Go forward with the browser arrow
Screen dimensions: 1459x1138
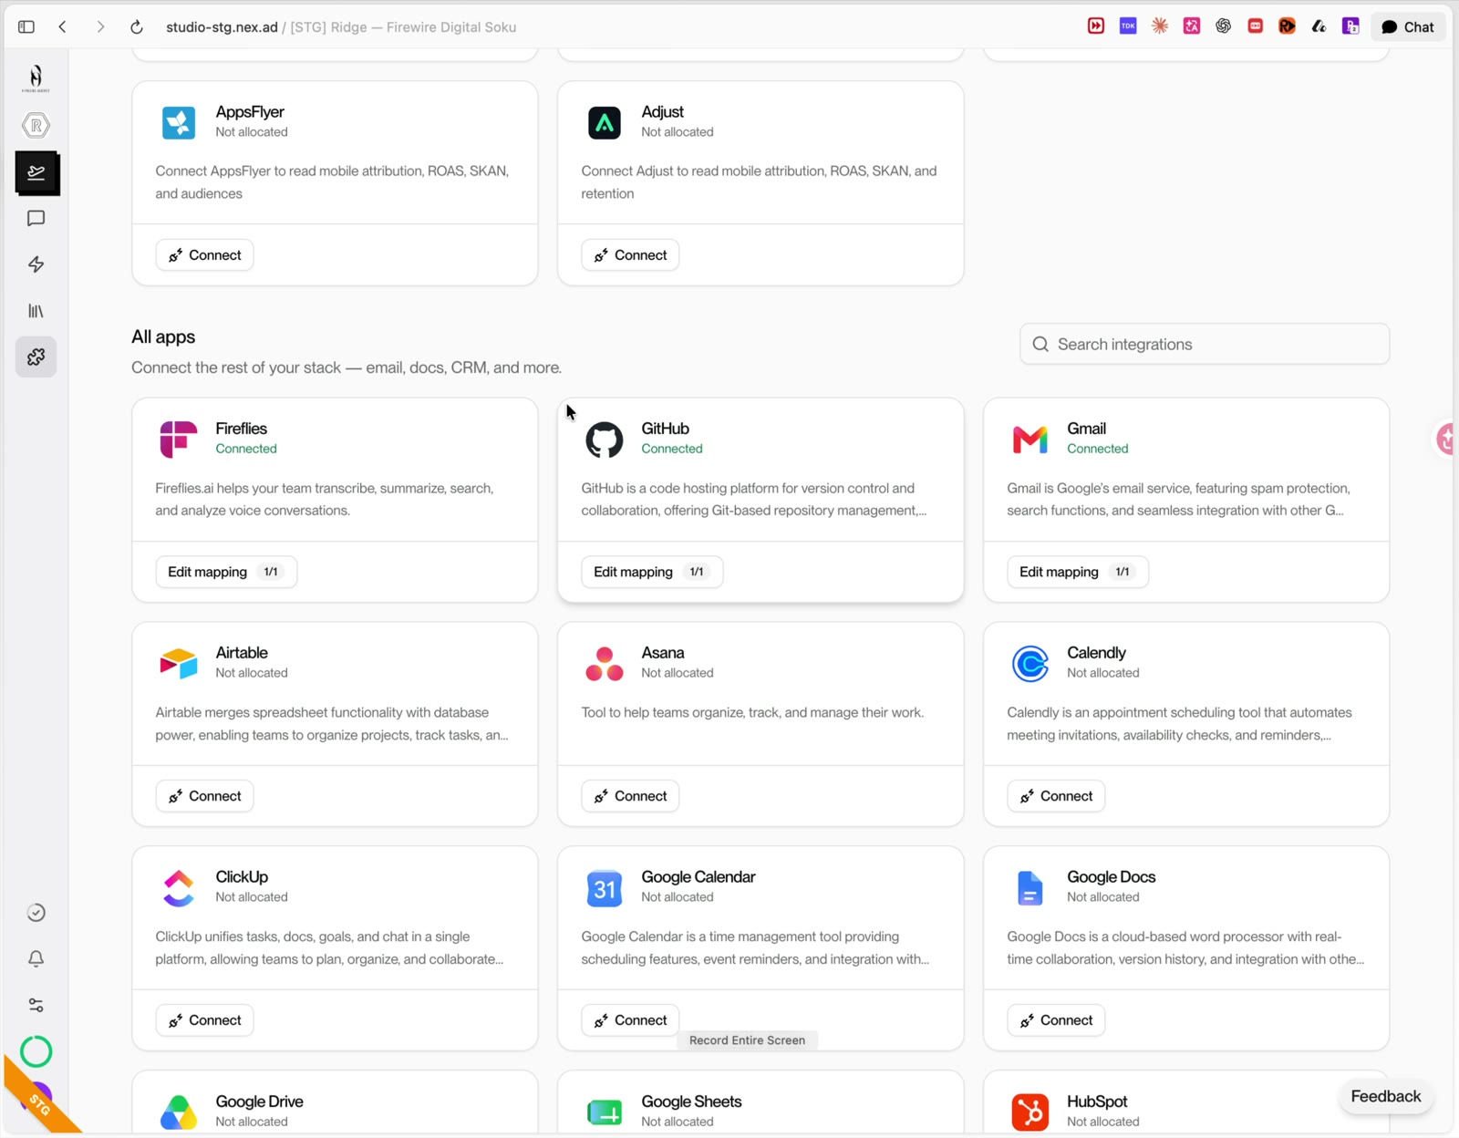(x=100, y=27)
